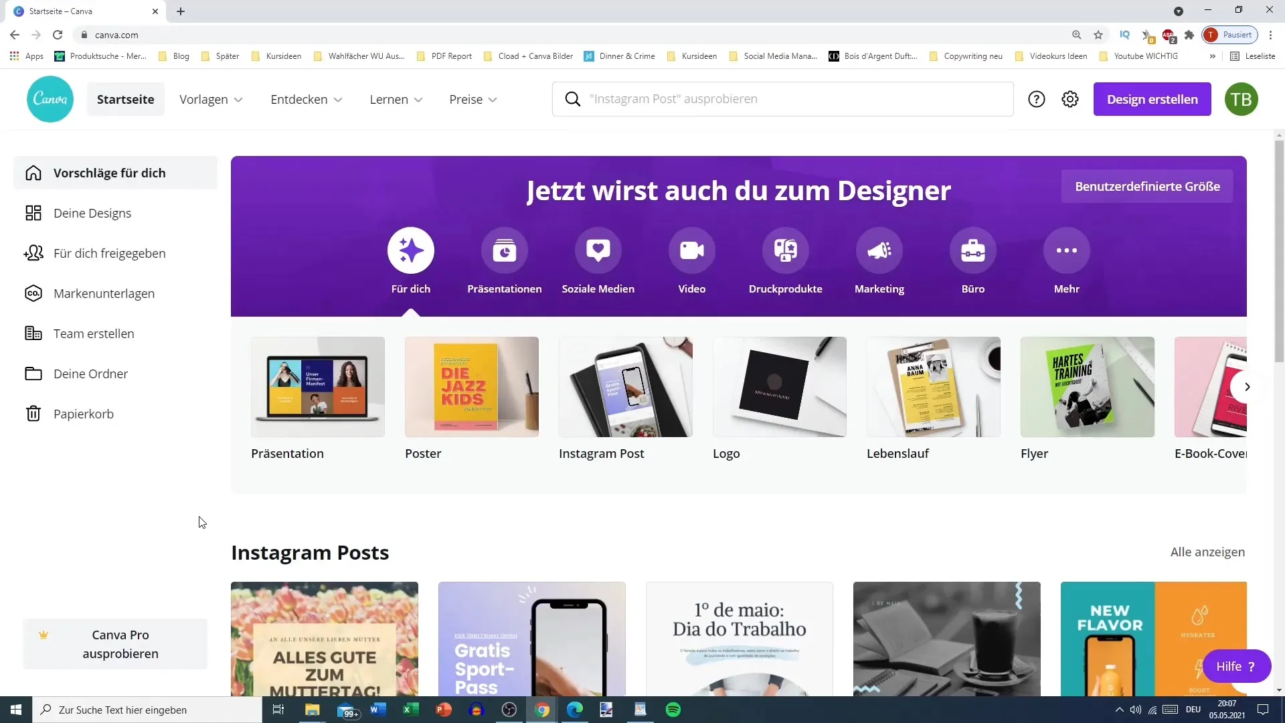Show hidden system tray icons

point(1119,710)
